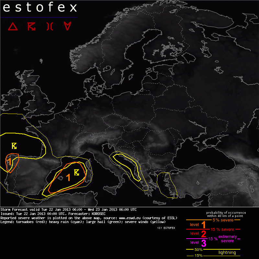Select the yellow thunderstorm symbol over Bay of Biscay
This screenshot has height=259, width=259.
tap(14, 146)
